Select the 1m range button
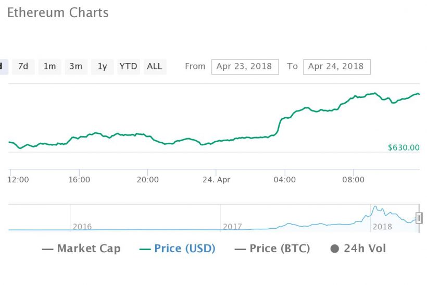This screenshot has width=427, height=285. (x=49, y=67)
